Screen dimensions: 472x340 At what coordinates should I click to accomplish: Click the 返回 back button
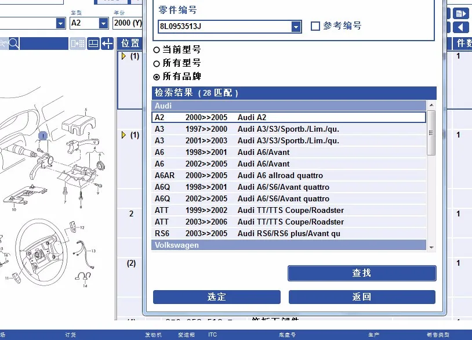point(362,297)
